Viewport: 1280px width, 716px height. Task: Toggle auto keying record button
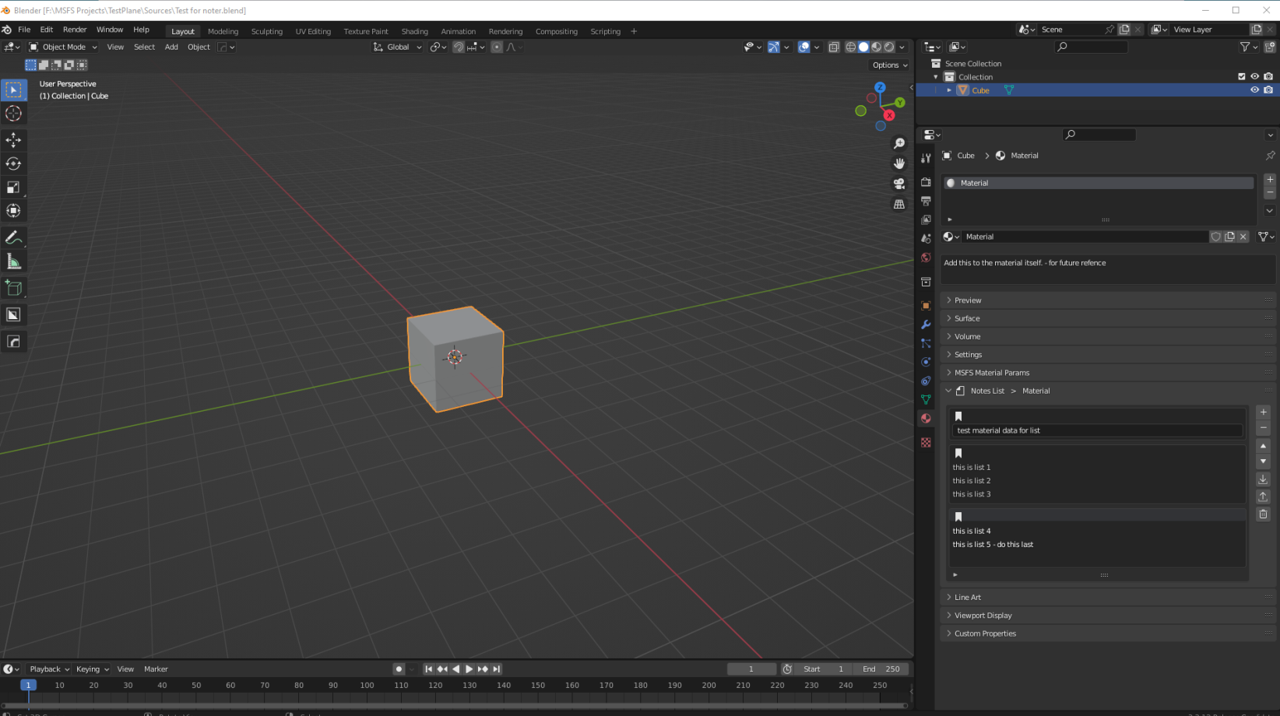pyautogui.click(x=399, y=669)
